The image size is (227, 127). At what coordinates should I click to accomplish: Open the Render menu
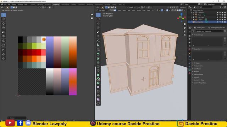(14, 4)
